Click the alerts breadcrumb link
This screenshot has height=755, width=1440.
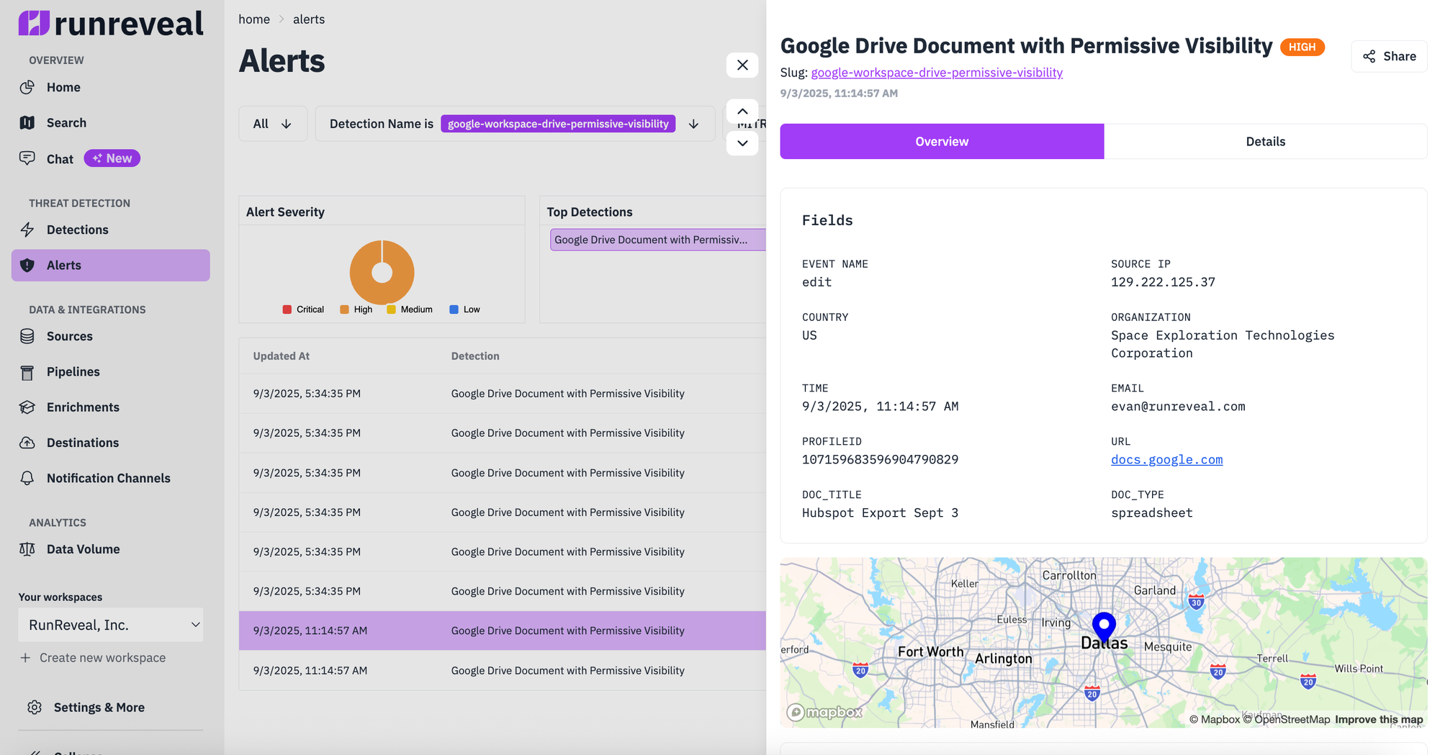coord(309,19)
